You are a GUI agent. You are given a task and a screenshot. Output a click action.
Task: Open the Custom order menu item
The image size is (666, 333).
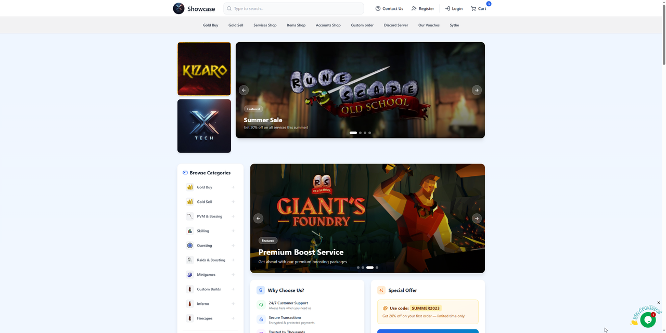tap(362, 25)
